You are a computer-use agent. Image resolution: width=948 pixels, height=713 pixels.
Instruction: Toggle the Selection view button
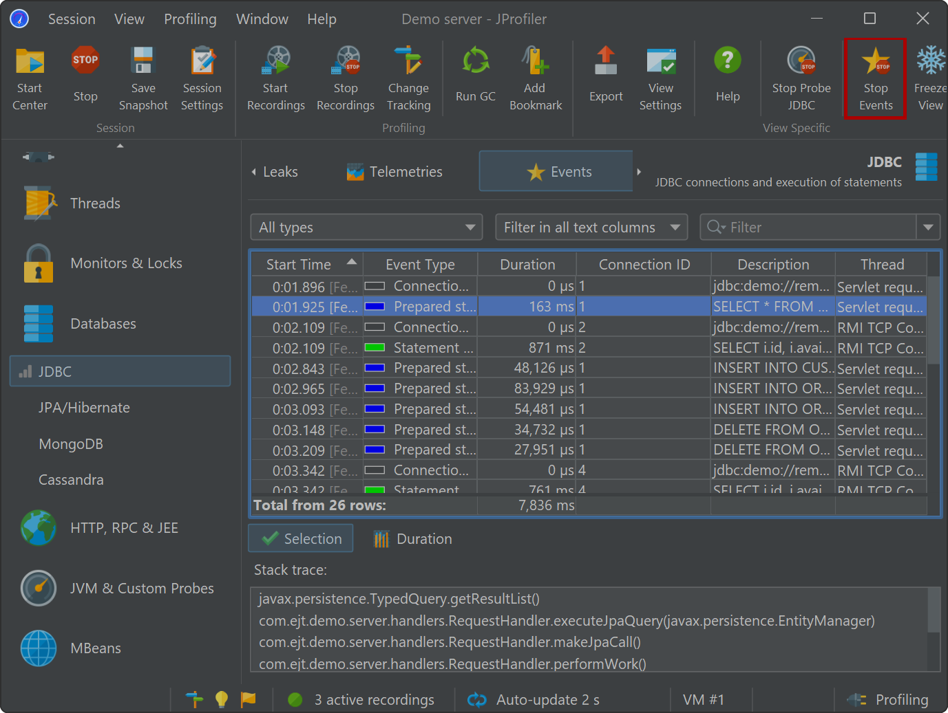[x=301, y=538]
